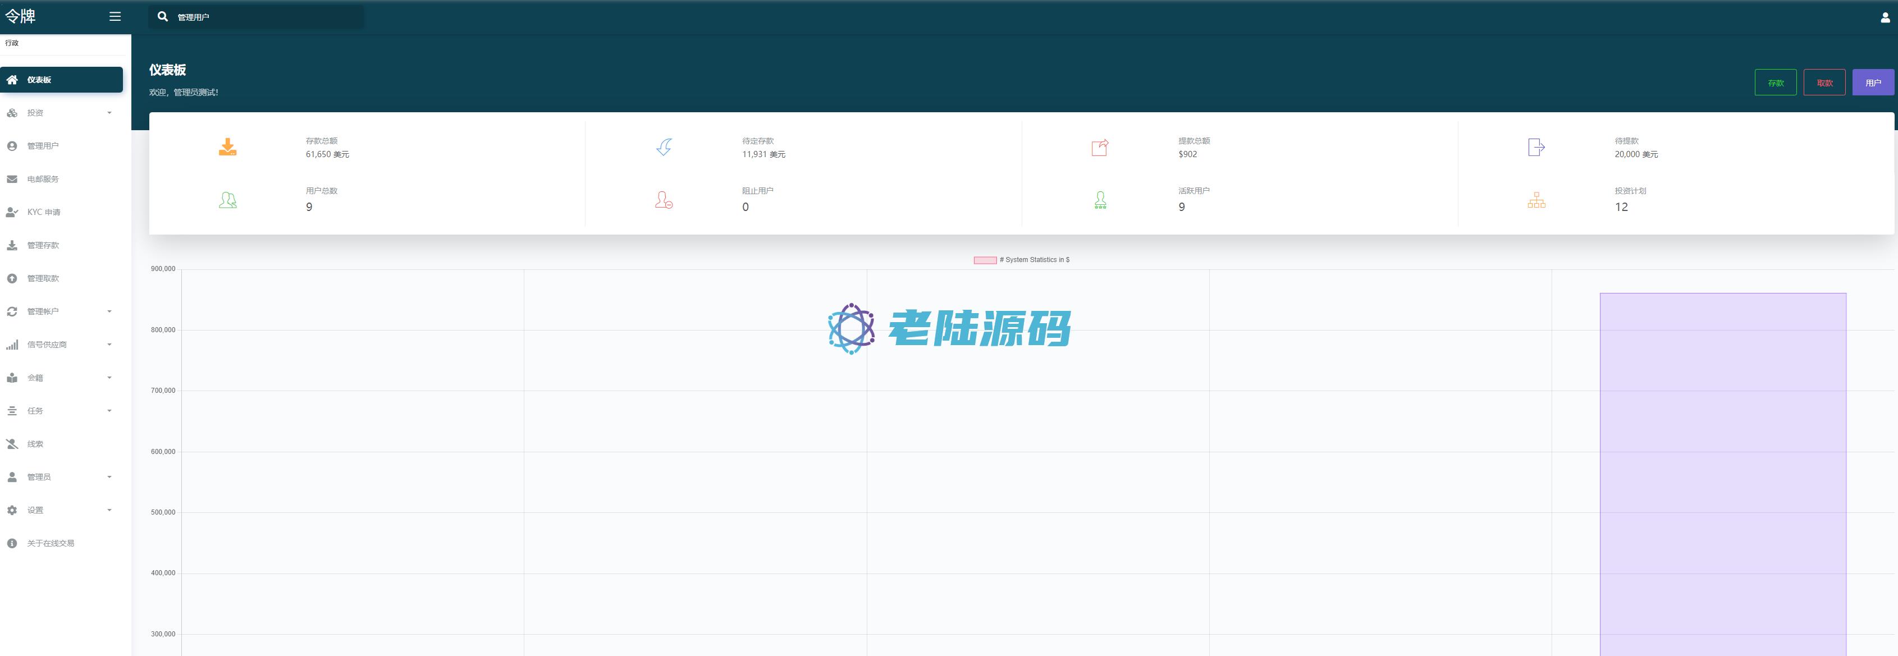Viewport: 1898px width, 656px height.
Task: Open KYC 申请 sidebar item
Action: [43, 212]
